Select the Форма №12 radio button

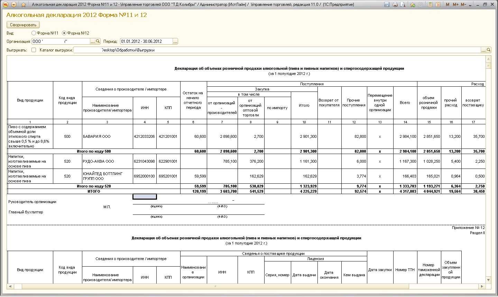[64, 33]
